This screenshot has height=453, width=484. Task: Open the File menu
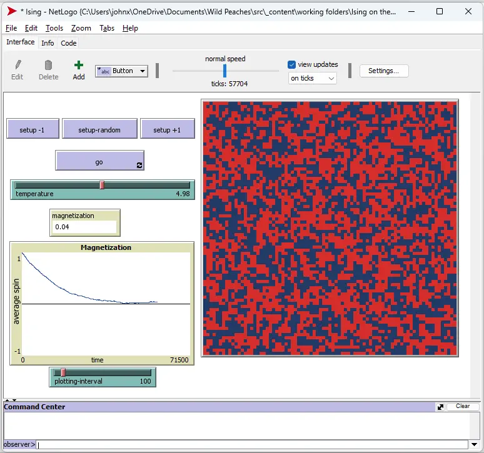coord(11,28)
